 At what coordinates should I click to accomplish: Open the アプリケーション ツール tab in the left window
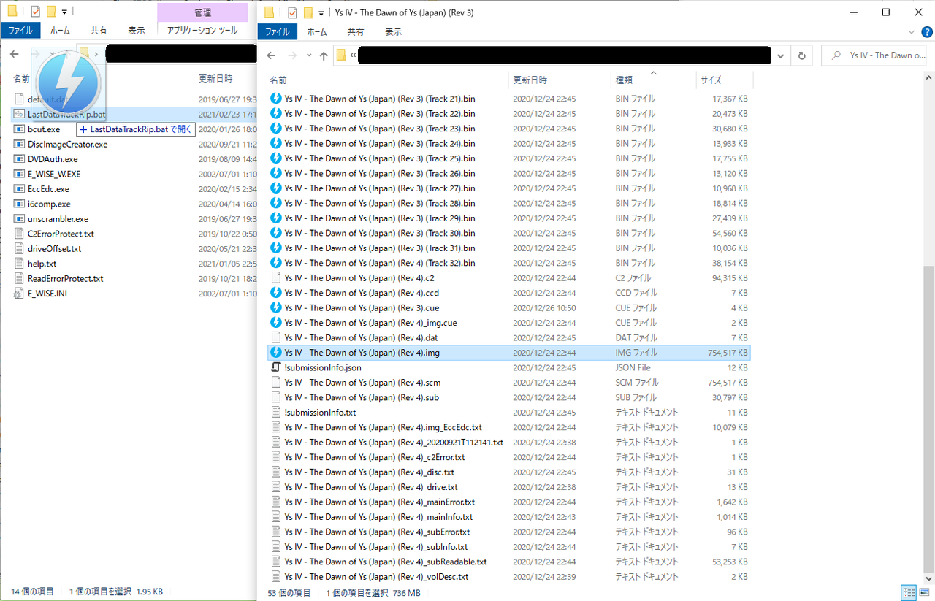click(202, 31)
